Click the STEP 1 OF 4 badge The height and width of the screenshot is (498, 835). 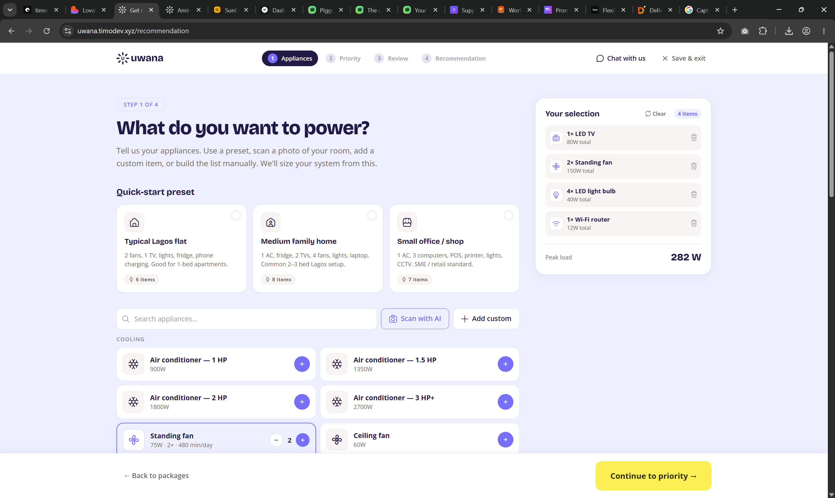pyautogui.click(x=141, y=105)
